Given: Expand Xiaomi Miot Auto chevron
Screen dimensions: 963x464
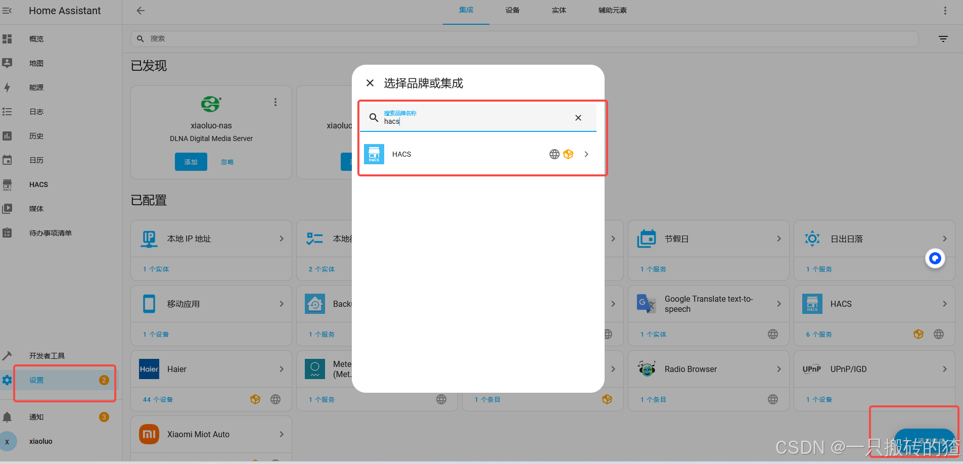Looking at the screenshot, I should tap(282, 434).
